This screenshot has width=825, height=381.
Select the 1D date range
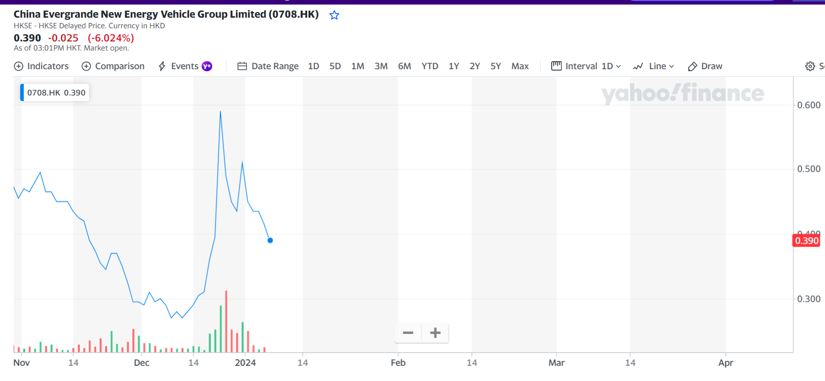point(314,66)
